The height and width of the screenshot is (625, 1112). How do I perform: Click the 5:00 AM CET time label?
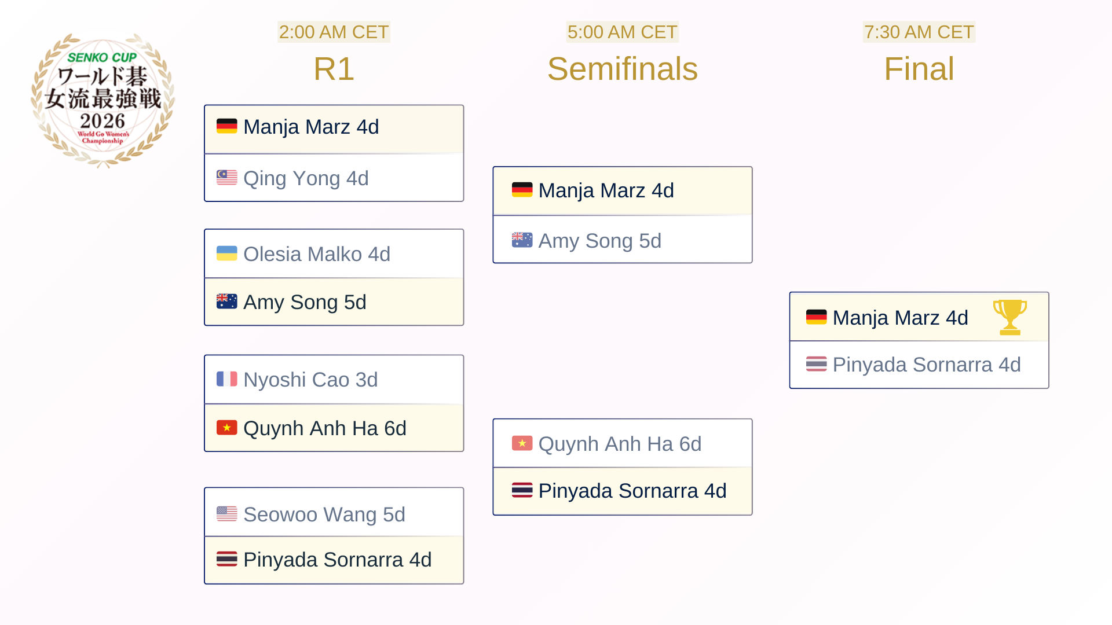622,32
